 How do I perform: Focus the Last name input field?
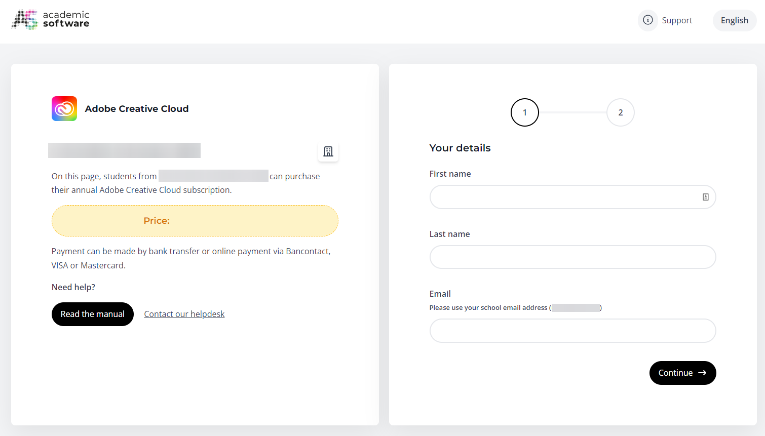point(572,257)
